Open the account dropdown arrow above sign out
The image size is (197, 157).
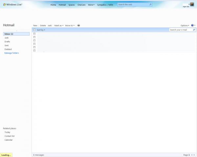click(189, 4)
